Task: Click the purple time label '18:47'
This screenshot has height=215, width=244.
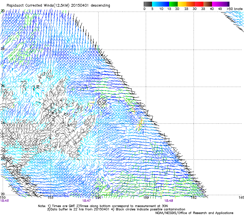Action: coord(86,201)
